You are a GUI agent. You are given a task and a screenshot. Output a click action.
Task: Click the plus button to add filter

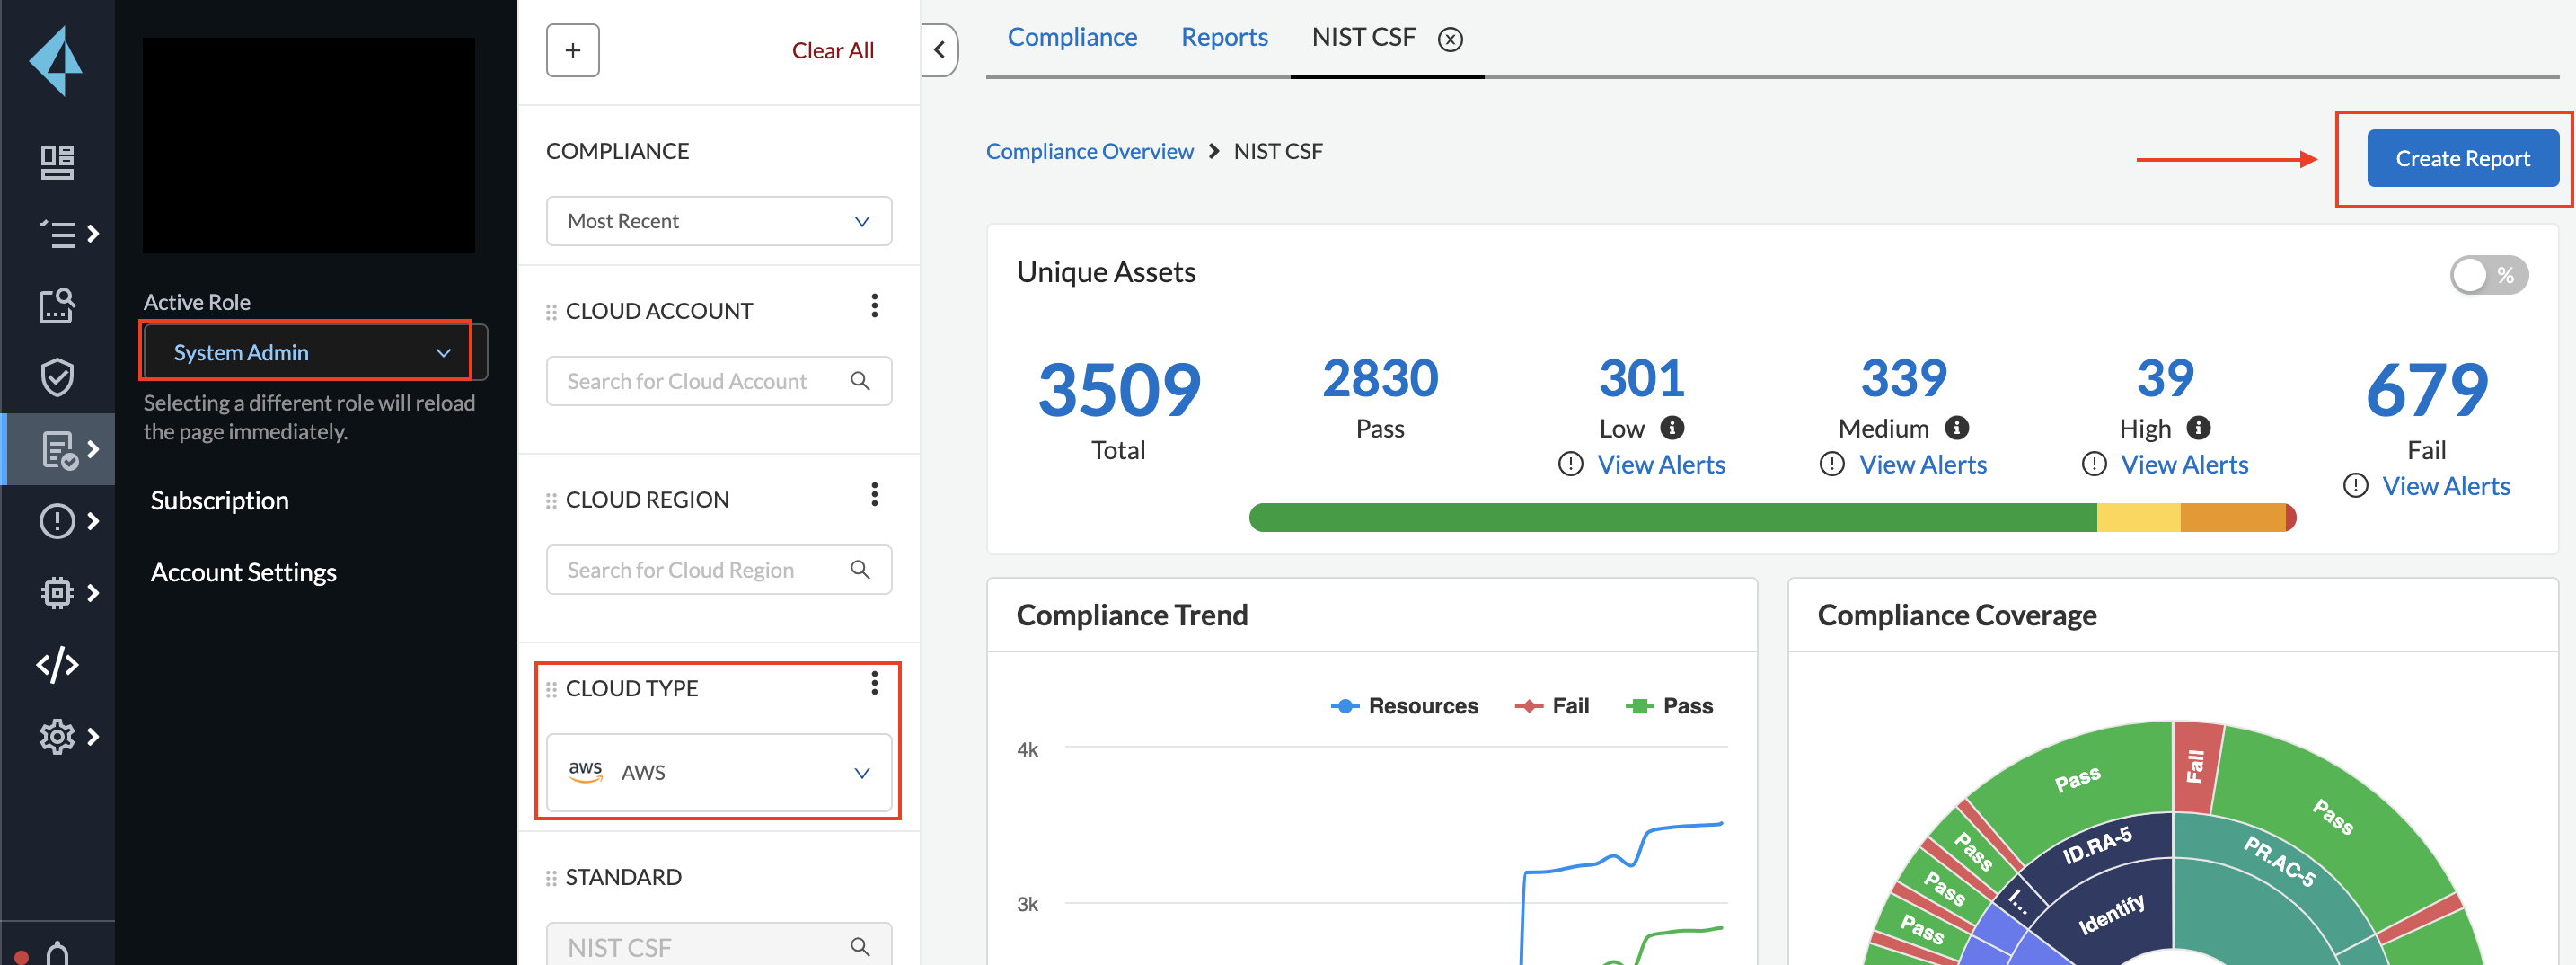(572, 50)
